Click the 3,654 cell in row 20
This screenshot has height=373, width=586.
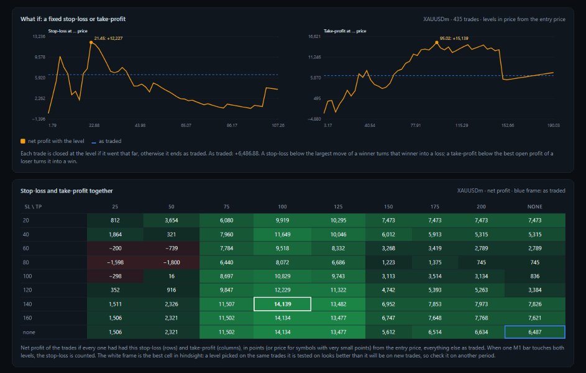point(171,221)
